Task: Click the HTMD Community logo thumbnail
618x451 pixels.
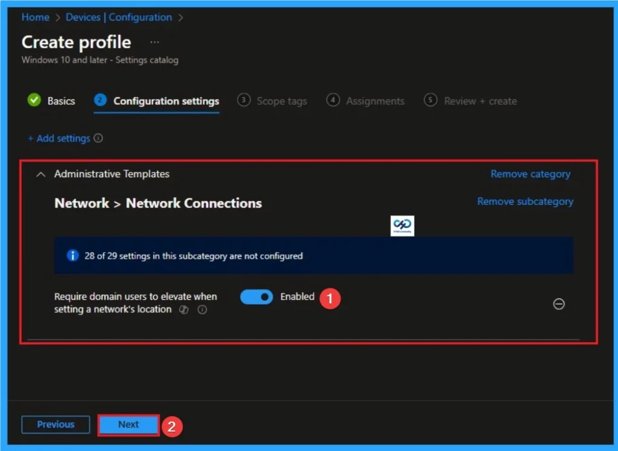Action: click(x=402, y=225)
